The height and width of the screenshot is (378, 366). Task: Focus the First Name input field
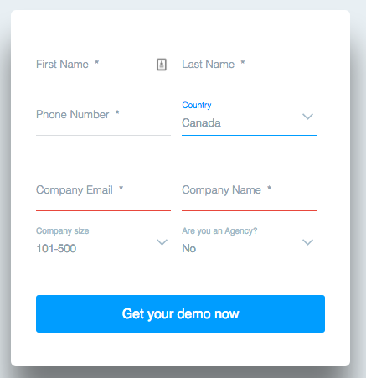coord(103,68)
